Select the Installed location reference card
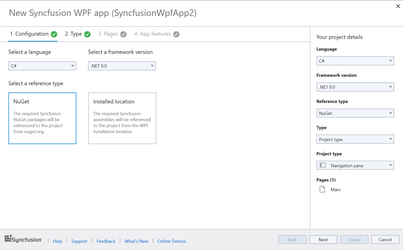 click(x=121, y=118)
